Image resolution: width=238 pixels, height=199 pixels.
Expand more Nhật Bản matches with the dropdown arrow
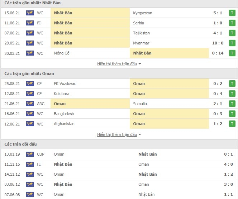point(140,64)
